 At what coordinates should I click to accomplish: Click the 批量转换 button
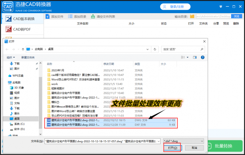[225, 146]
